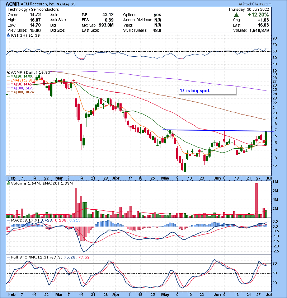The width and height of the screenshot is (287, 298).
Task: Click the stochastic %D value 77.52
Action: click(84, 257)
